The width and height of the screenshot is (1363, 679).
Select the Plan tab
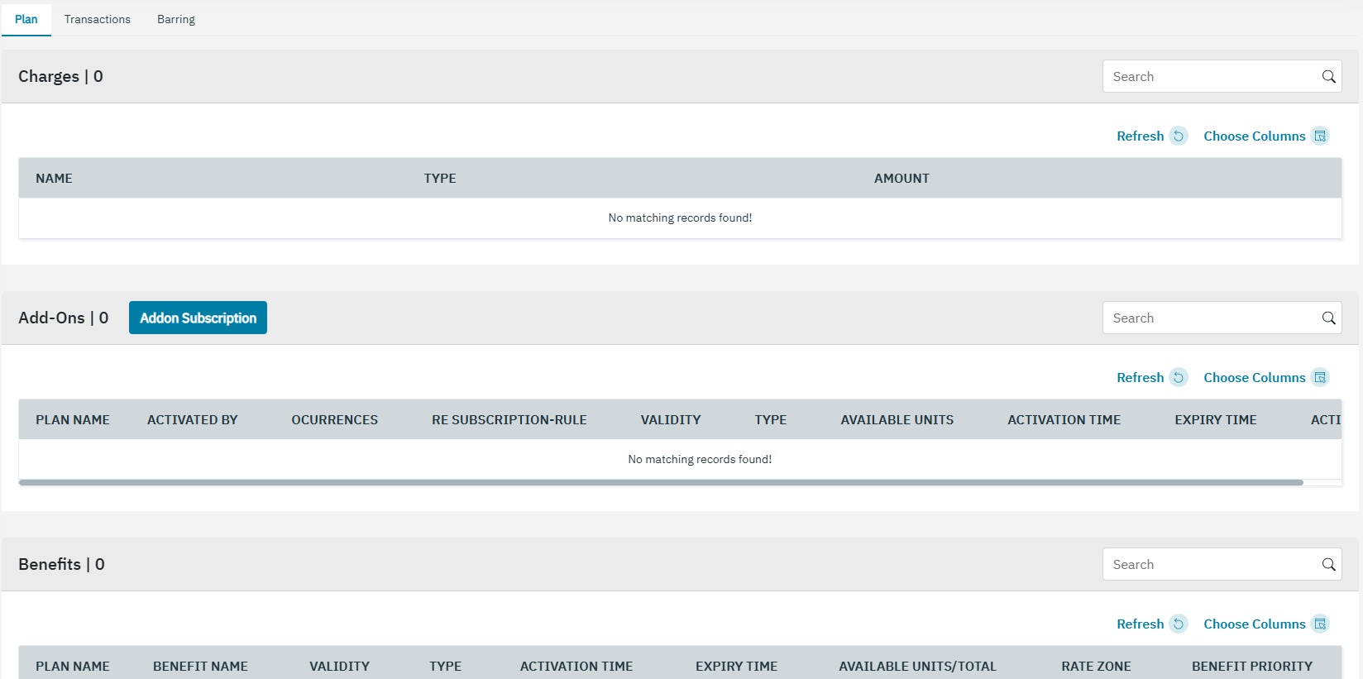[x=26, y=19]
